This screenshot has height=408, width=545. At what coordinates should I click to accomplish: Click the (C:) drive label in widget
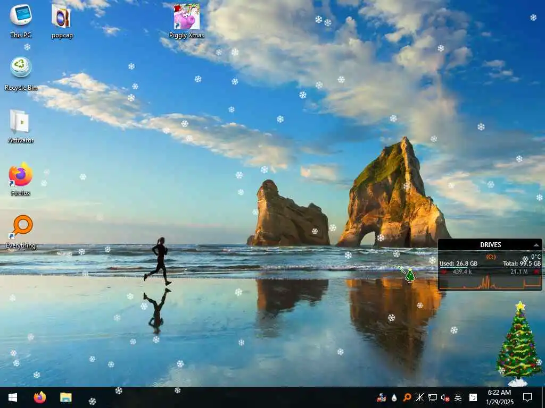coord(491,257)
